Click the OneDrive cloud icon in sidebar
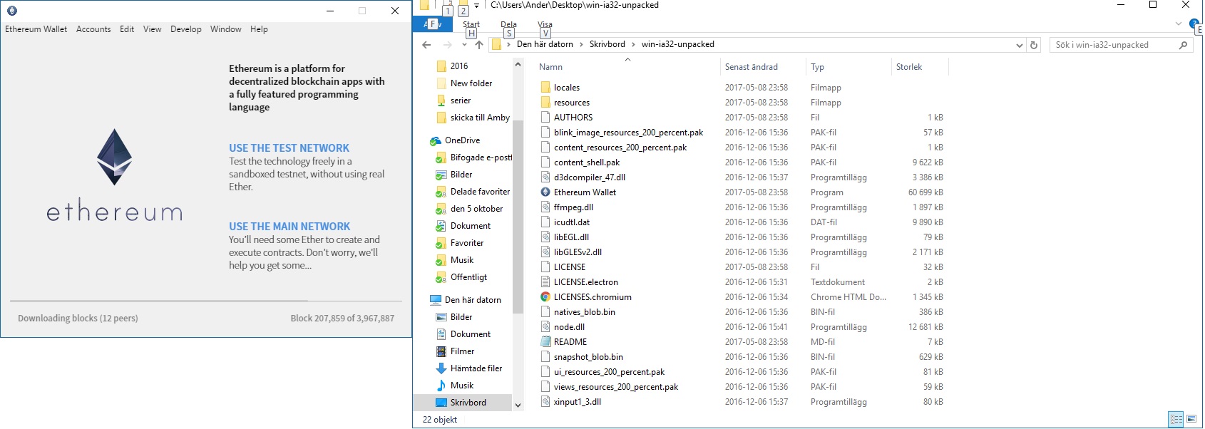The height and width of the screenshot is (429, 1205). 436,141
